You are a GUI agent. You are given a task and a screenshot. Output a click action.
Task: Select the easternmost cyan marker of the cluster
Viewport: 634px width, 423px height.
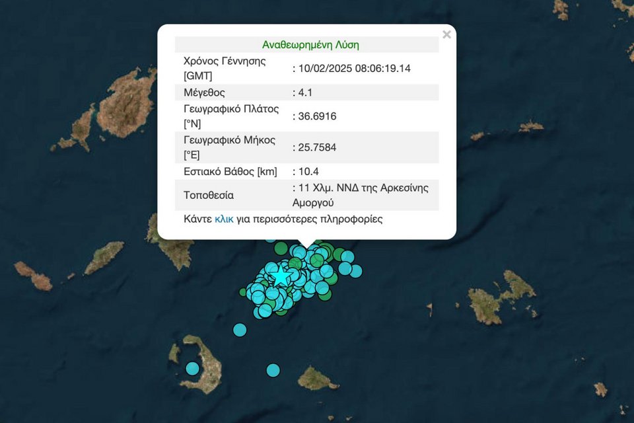[x=356, y=270]
